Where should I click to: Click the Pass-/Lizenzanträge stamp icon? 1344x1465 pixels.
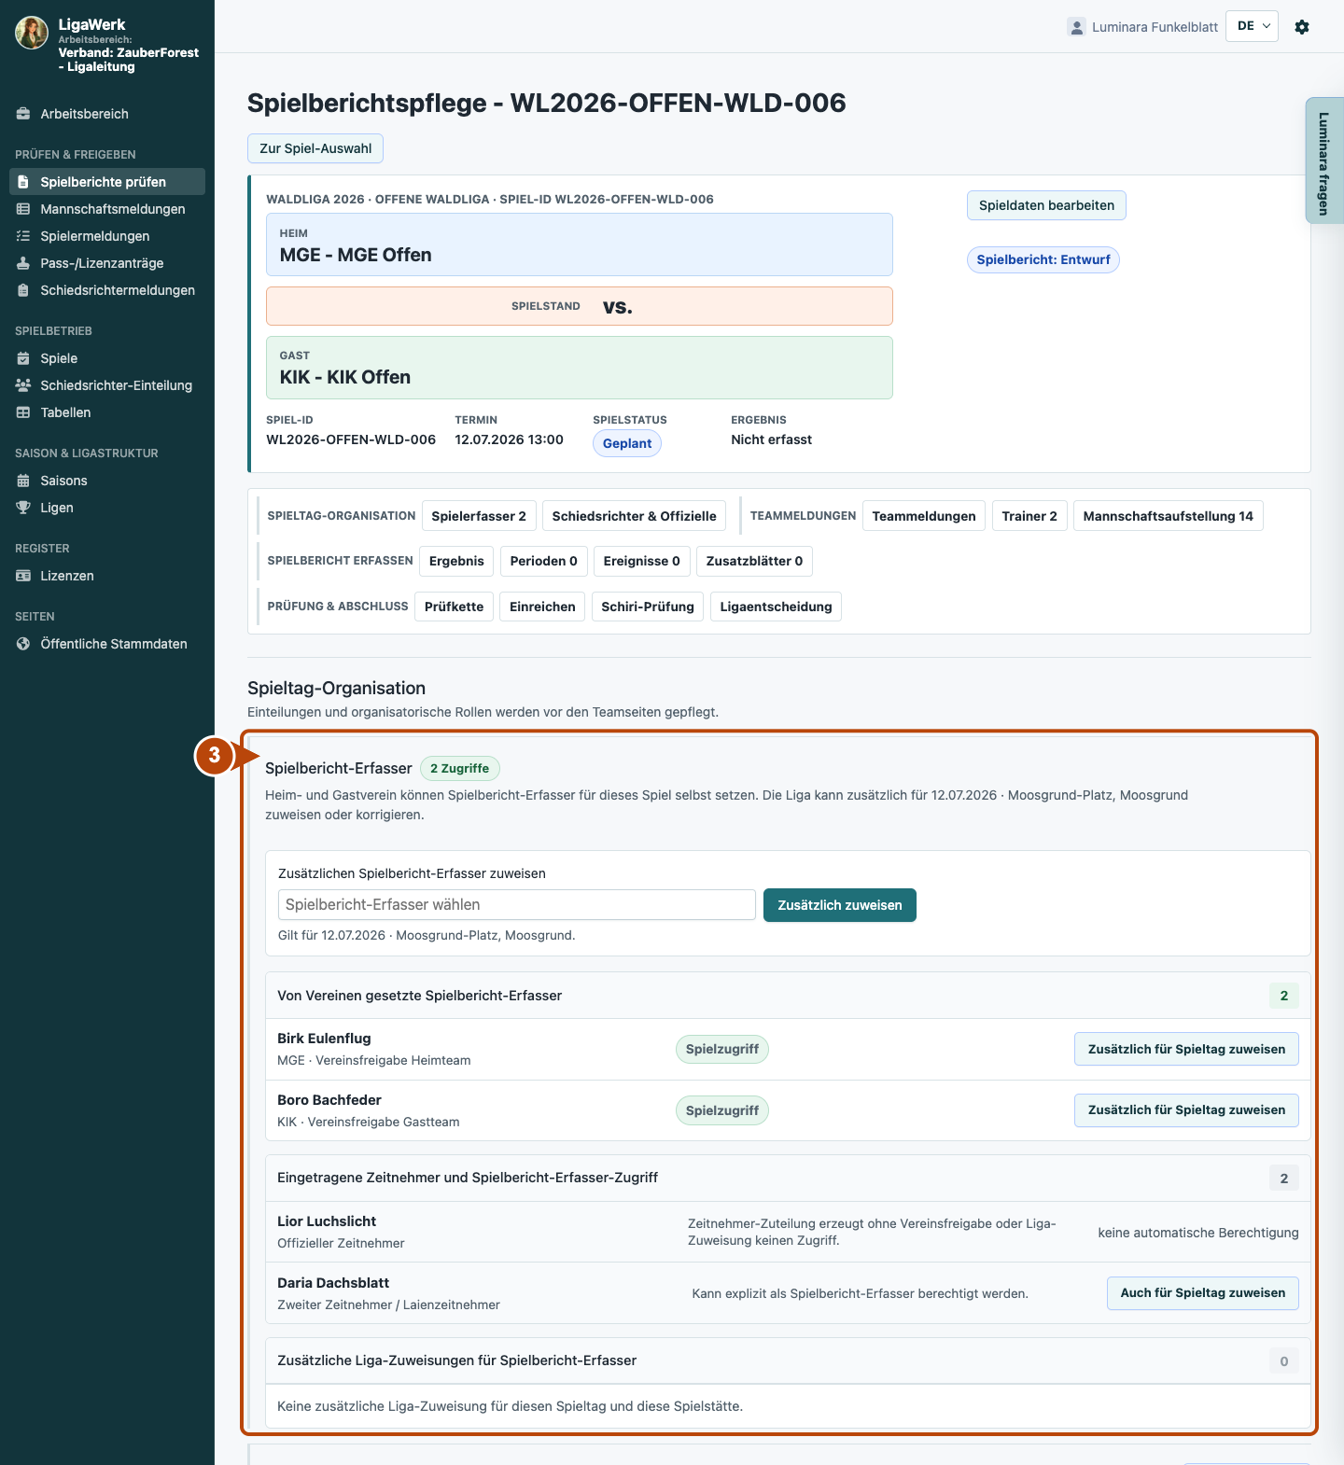(23, 263)
